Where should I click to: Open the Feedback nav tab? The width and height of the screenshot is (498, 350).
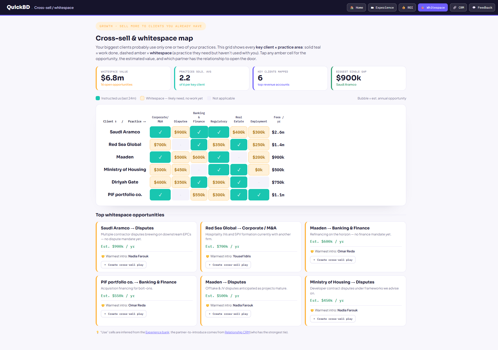click(x=482, y=8)
